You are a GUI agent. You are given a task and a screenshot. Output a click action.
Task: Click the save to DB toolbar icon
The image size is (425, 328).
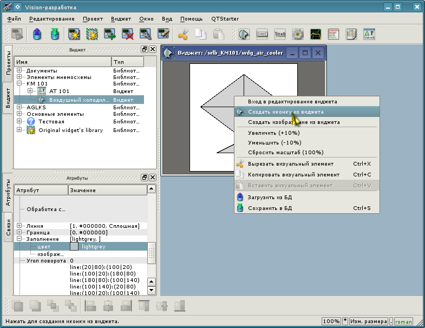[55, 35]
